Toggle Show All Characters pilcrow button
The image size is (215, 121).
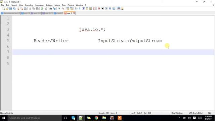80,9
